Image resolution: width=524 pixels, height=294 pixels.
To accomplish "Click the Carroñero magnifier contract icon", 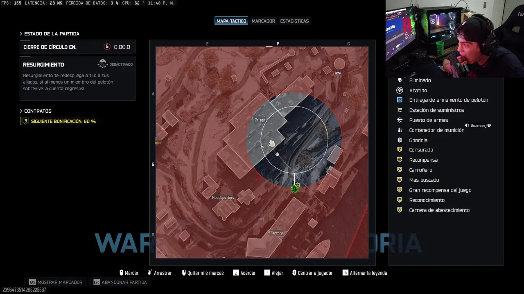I will pyautogui.click(x=400, y=170).
